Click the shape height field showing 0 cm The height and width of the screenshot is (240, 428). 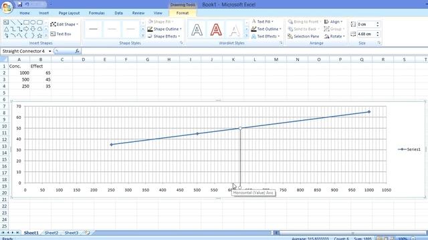point(366,24)
